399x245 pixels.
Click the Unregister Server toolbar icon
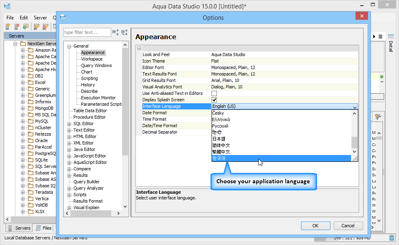[x=17, y=26]
